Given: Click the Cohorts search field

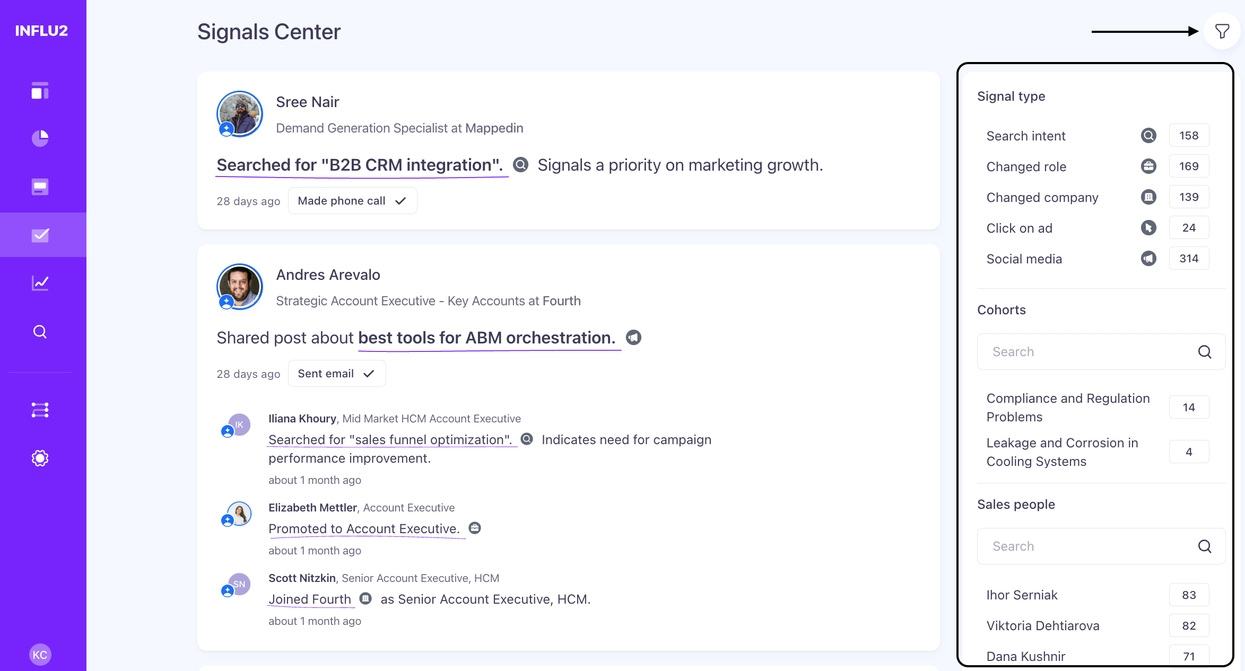Looking at the screenshot, I should point(1093,352).
